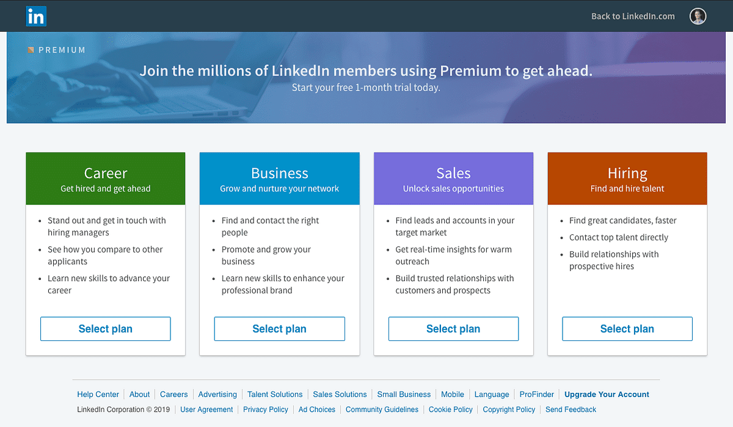This screenshot has width=733, height=427.
Task: Open the Language settings link
Action: [x=492, y=394]
